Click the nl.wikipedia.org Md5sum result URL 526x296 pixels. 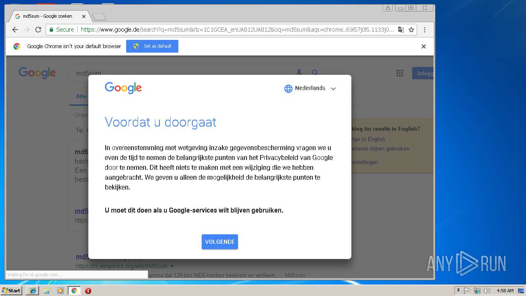[x=122, y=266]
